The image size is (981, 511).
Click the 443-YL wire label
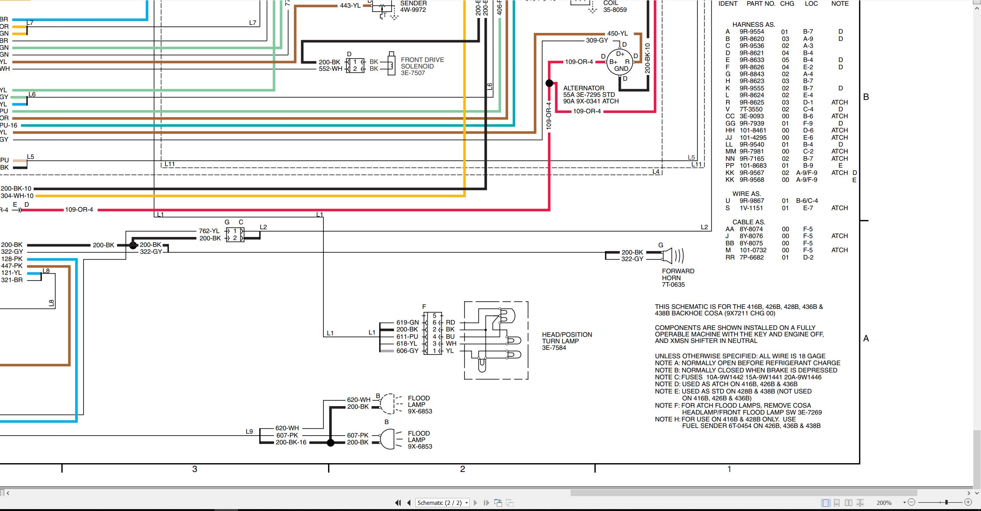coord(350,6)
